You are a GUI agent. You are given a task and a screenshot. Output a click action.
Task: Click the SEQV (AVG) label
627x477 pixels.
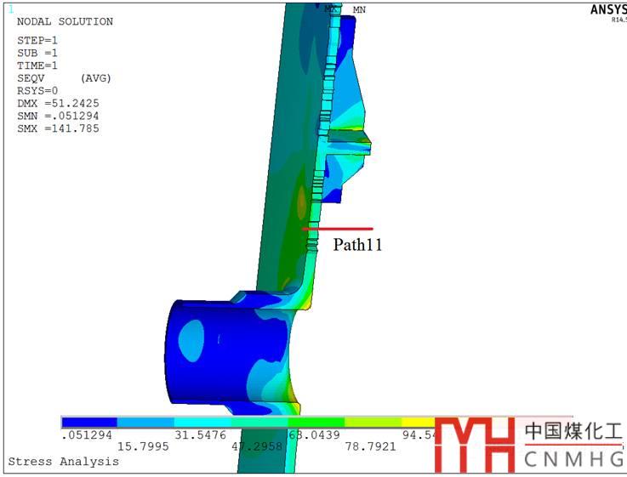(65, 78)
